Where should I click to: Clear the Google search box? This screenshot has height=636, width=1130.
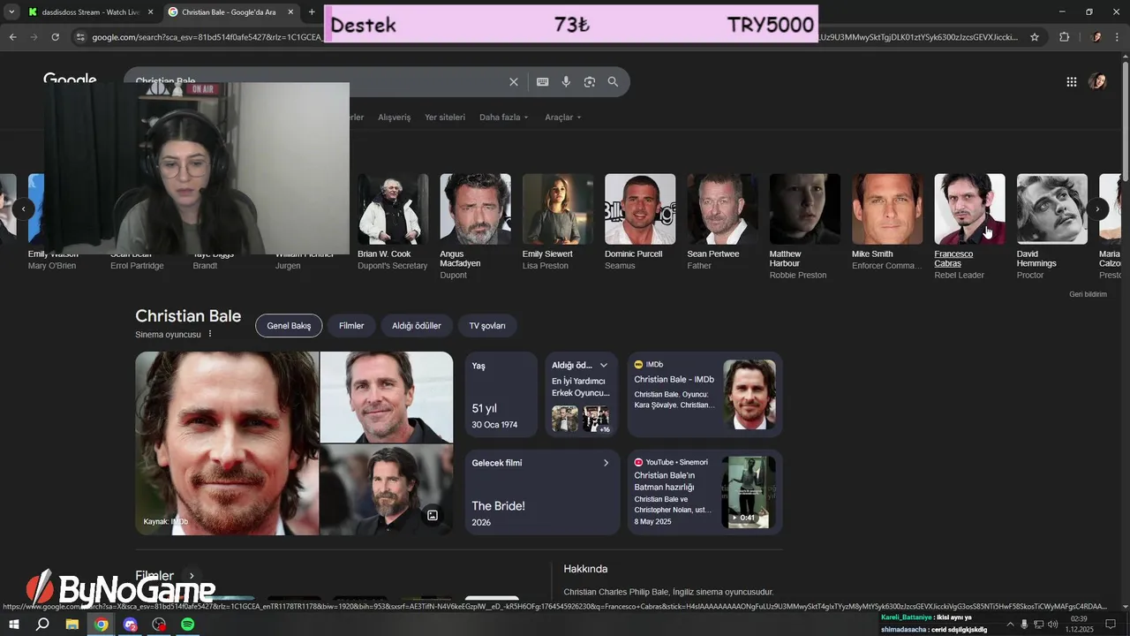pos(514,82)
